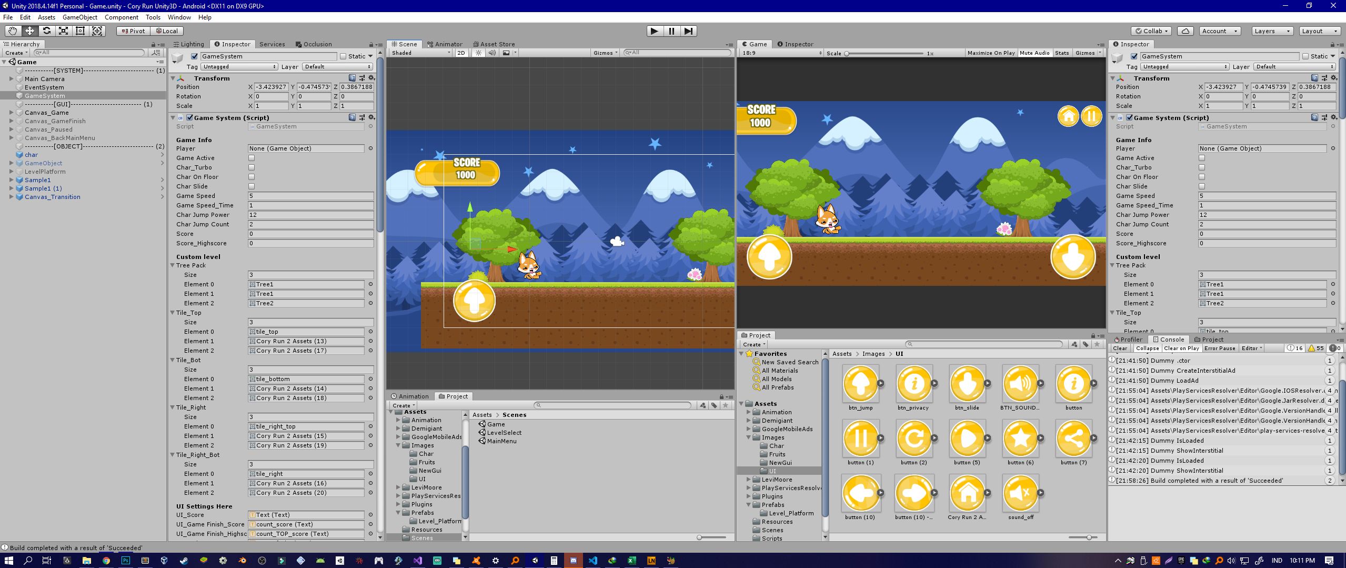The height and width of the screenshot is (568, 1346).
Task: Click the cloud services icon
Action: 1185,31
